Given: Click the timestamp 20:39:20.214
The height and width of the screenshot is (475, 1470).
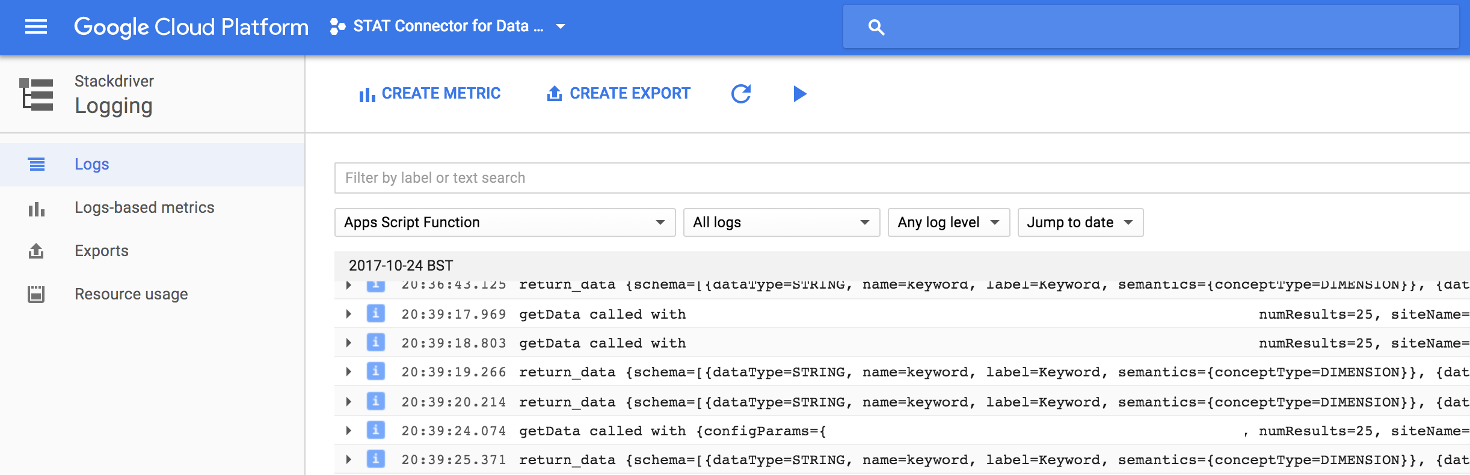Looking at the screenshot, I should tap(454, 402).
